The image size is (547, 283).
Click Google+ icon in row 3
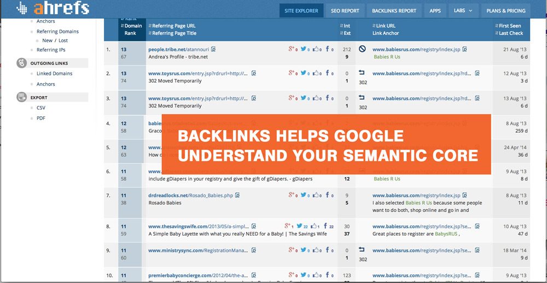(292, 98)
